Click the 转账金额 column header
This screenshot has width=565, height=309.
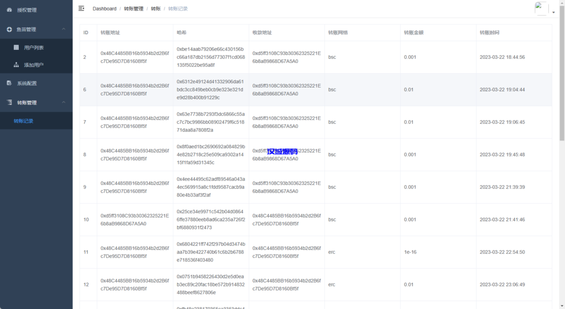coord(413,33)
